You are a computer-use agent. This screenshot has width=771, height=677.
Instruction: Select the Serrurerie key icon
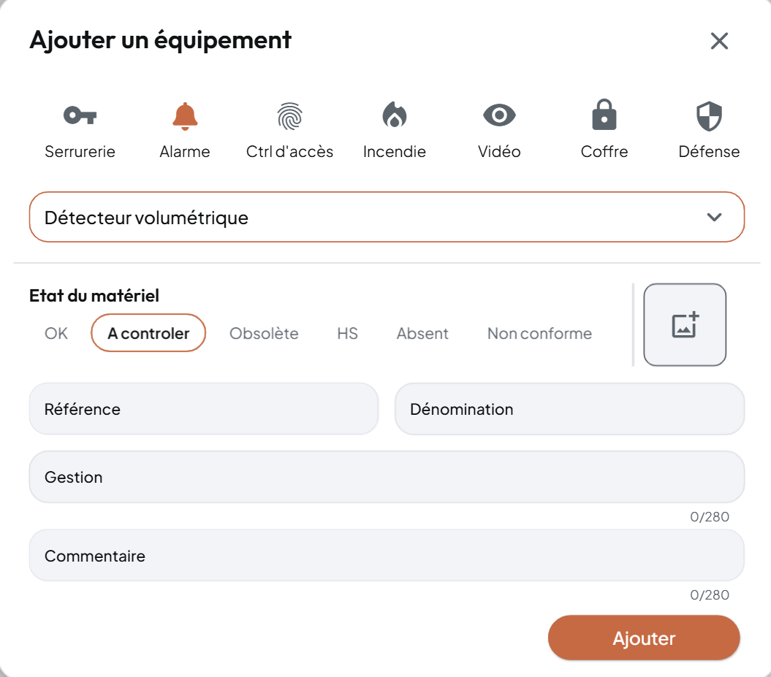coord(80,115)
